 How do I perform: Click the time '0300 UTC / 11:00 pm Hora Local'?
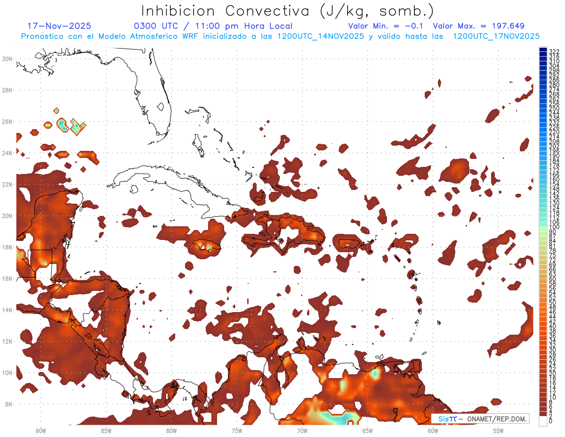coord(213,26)
